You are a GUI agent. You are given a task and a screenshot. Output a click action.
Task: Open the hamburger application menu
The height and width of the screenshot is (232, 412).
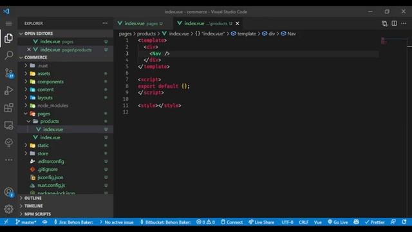(8, 23)
